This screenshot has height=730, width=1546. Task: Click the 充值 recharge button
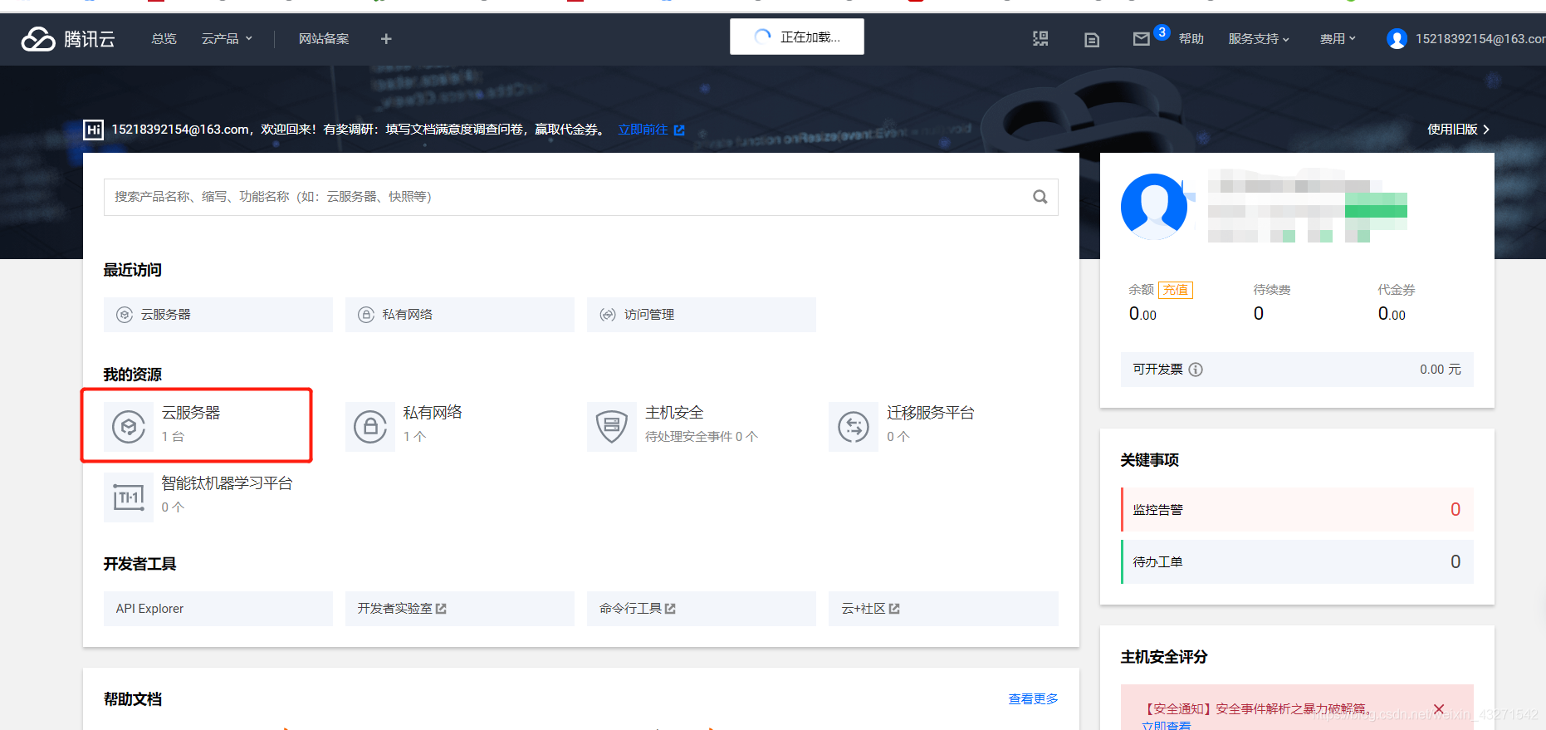point(1176,290)
